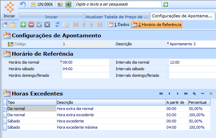Click the green add record icon
The height and width of the screenshot is (138, 216).
coord(23,25)
